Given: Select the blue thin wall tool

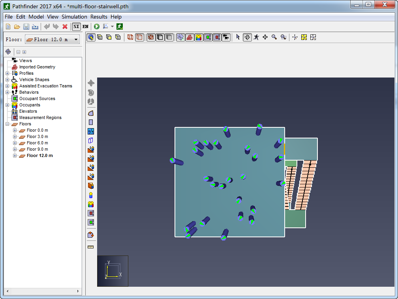Looking at the screenshot, I should [91, 131].
